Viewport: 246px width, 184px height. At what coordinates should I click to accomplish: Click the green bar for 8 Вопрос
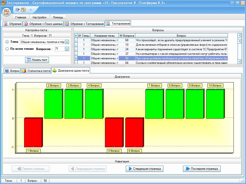point(175,104)
